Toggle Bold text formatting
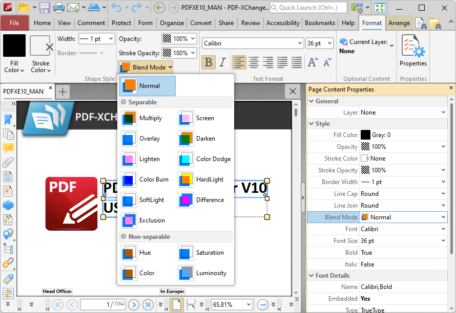The image size is (456, 313). (x=208, y=62)
